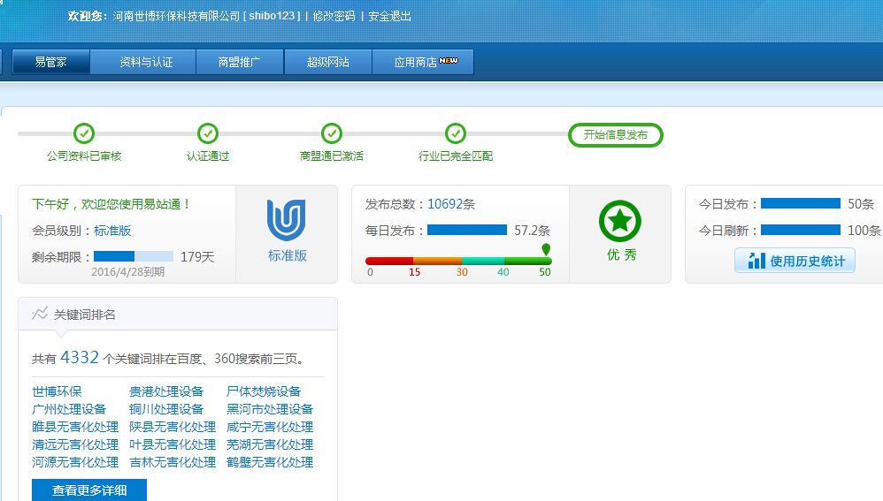Image resolution: width=883 pixels, height=501 pixels.
Task: Open keyword link 铜川处理设备
Action: (x=166, y=409)
